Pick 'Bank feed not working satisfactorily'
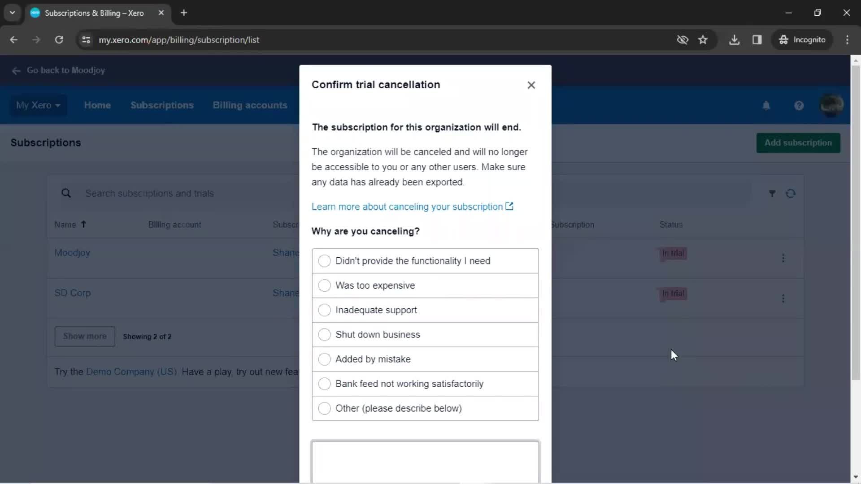The image size is (861, 484). [x=425, y=384]
